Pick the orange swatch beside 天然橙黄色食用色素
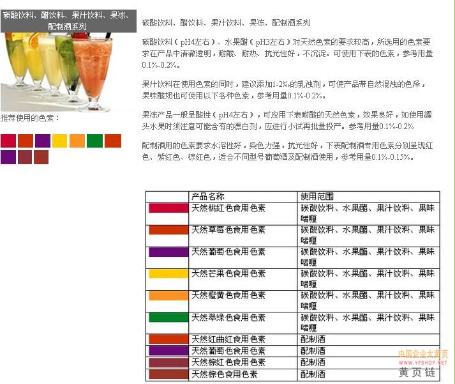This screenshot has height=384, width=455. [168, 295]
